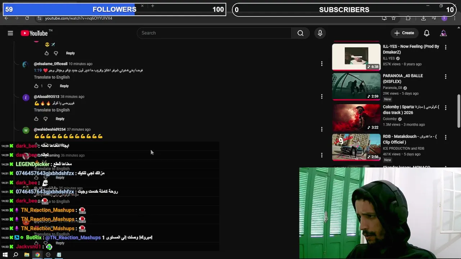Like the @Alaaali93513 comment
The image size is (461, 259).
(x=36, y=119)
